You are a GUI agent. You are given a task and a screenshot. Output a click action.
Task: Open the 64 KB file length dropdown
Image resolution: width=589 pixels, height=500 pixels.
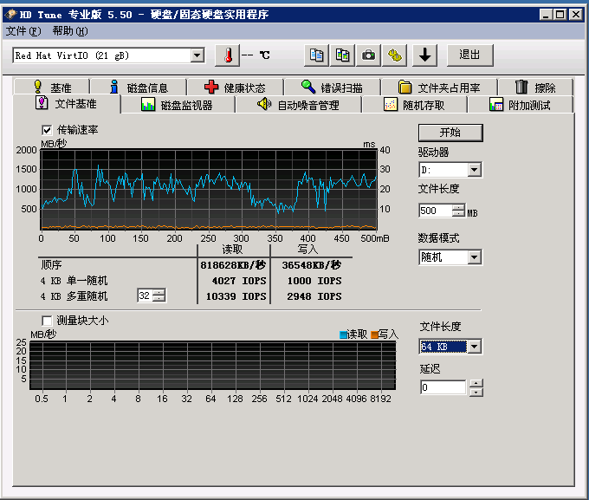coord(474,347)
